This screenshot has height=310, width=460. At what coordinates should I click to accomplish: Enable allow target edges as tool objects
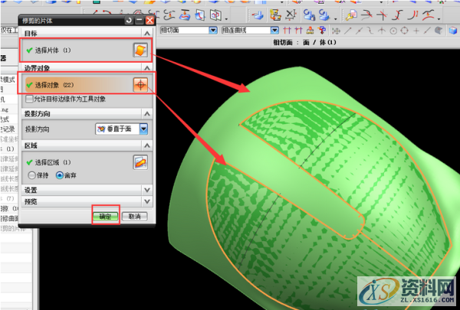[x=30, y=99]
